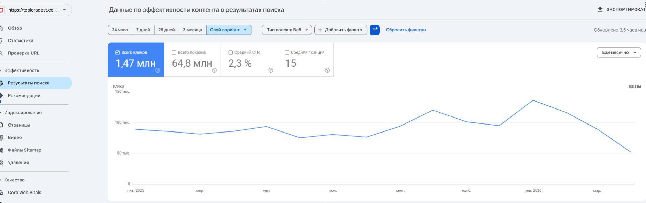The width and height of the screenshot is (646, 203).
Task: Select the 28 дней date range
Action: tap(167, 30)
